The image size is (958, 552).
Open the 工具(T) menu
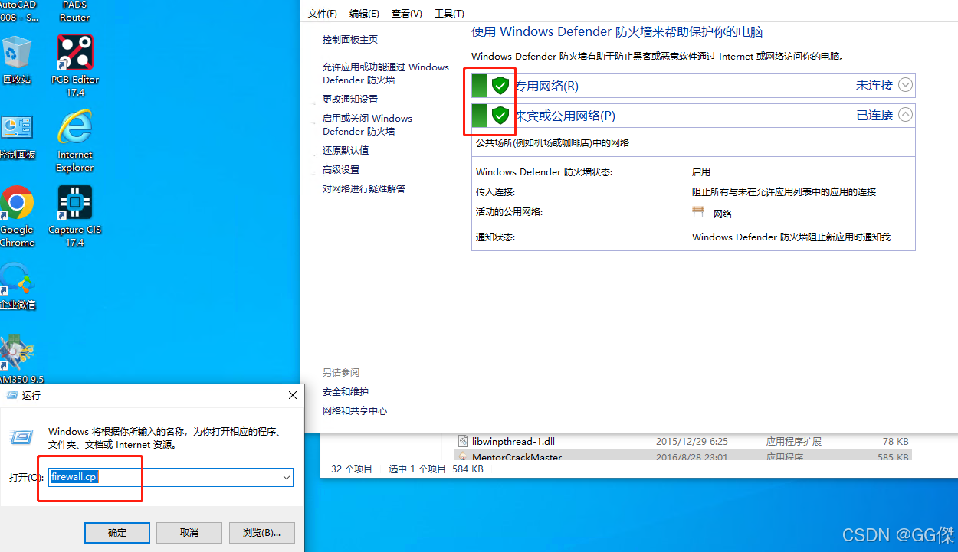click(x=449, y=14)
